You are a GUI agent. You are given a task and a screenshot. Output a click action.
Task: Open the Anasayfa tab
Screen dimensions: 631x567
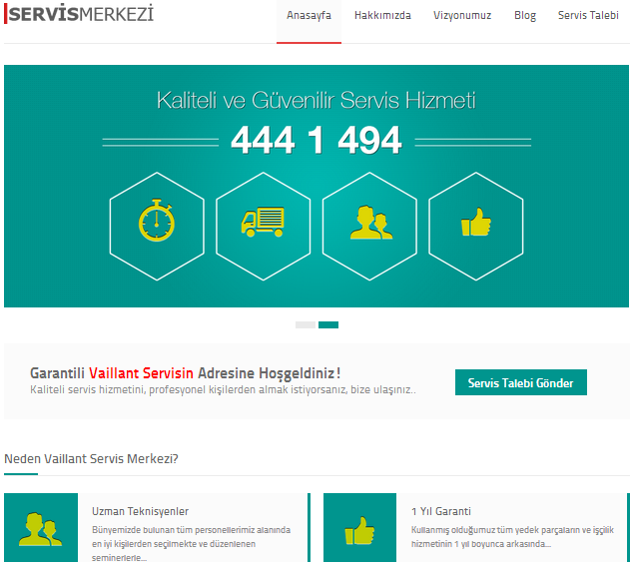309,16
